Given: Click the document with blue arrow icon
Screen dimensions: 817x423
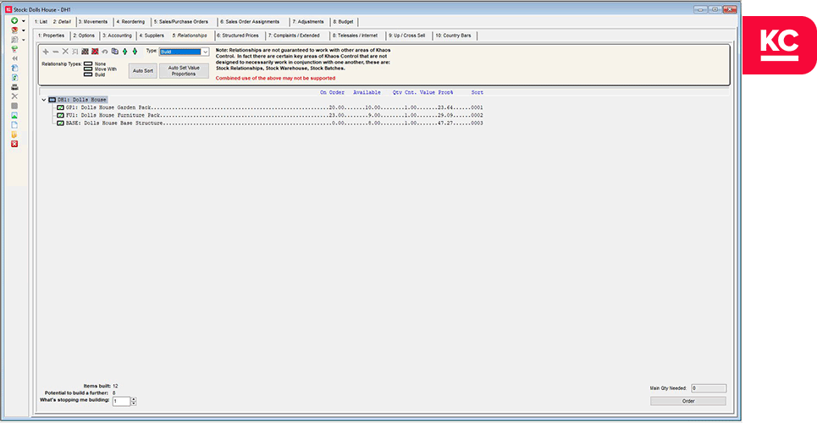Looking at the screenshot, I should (x=14, y=69).
